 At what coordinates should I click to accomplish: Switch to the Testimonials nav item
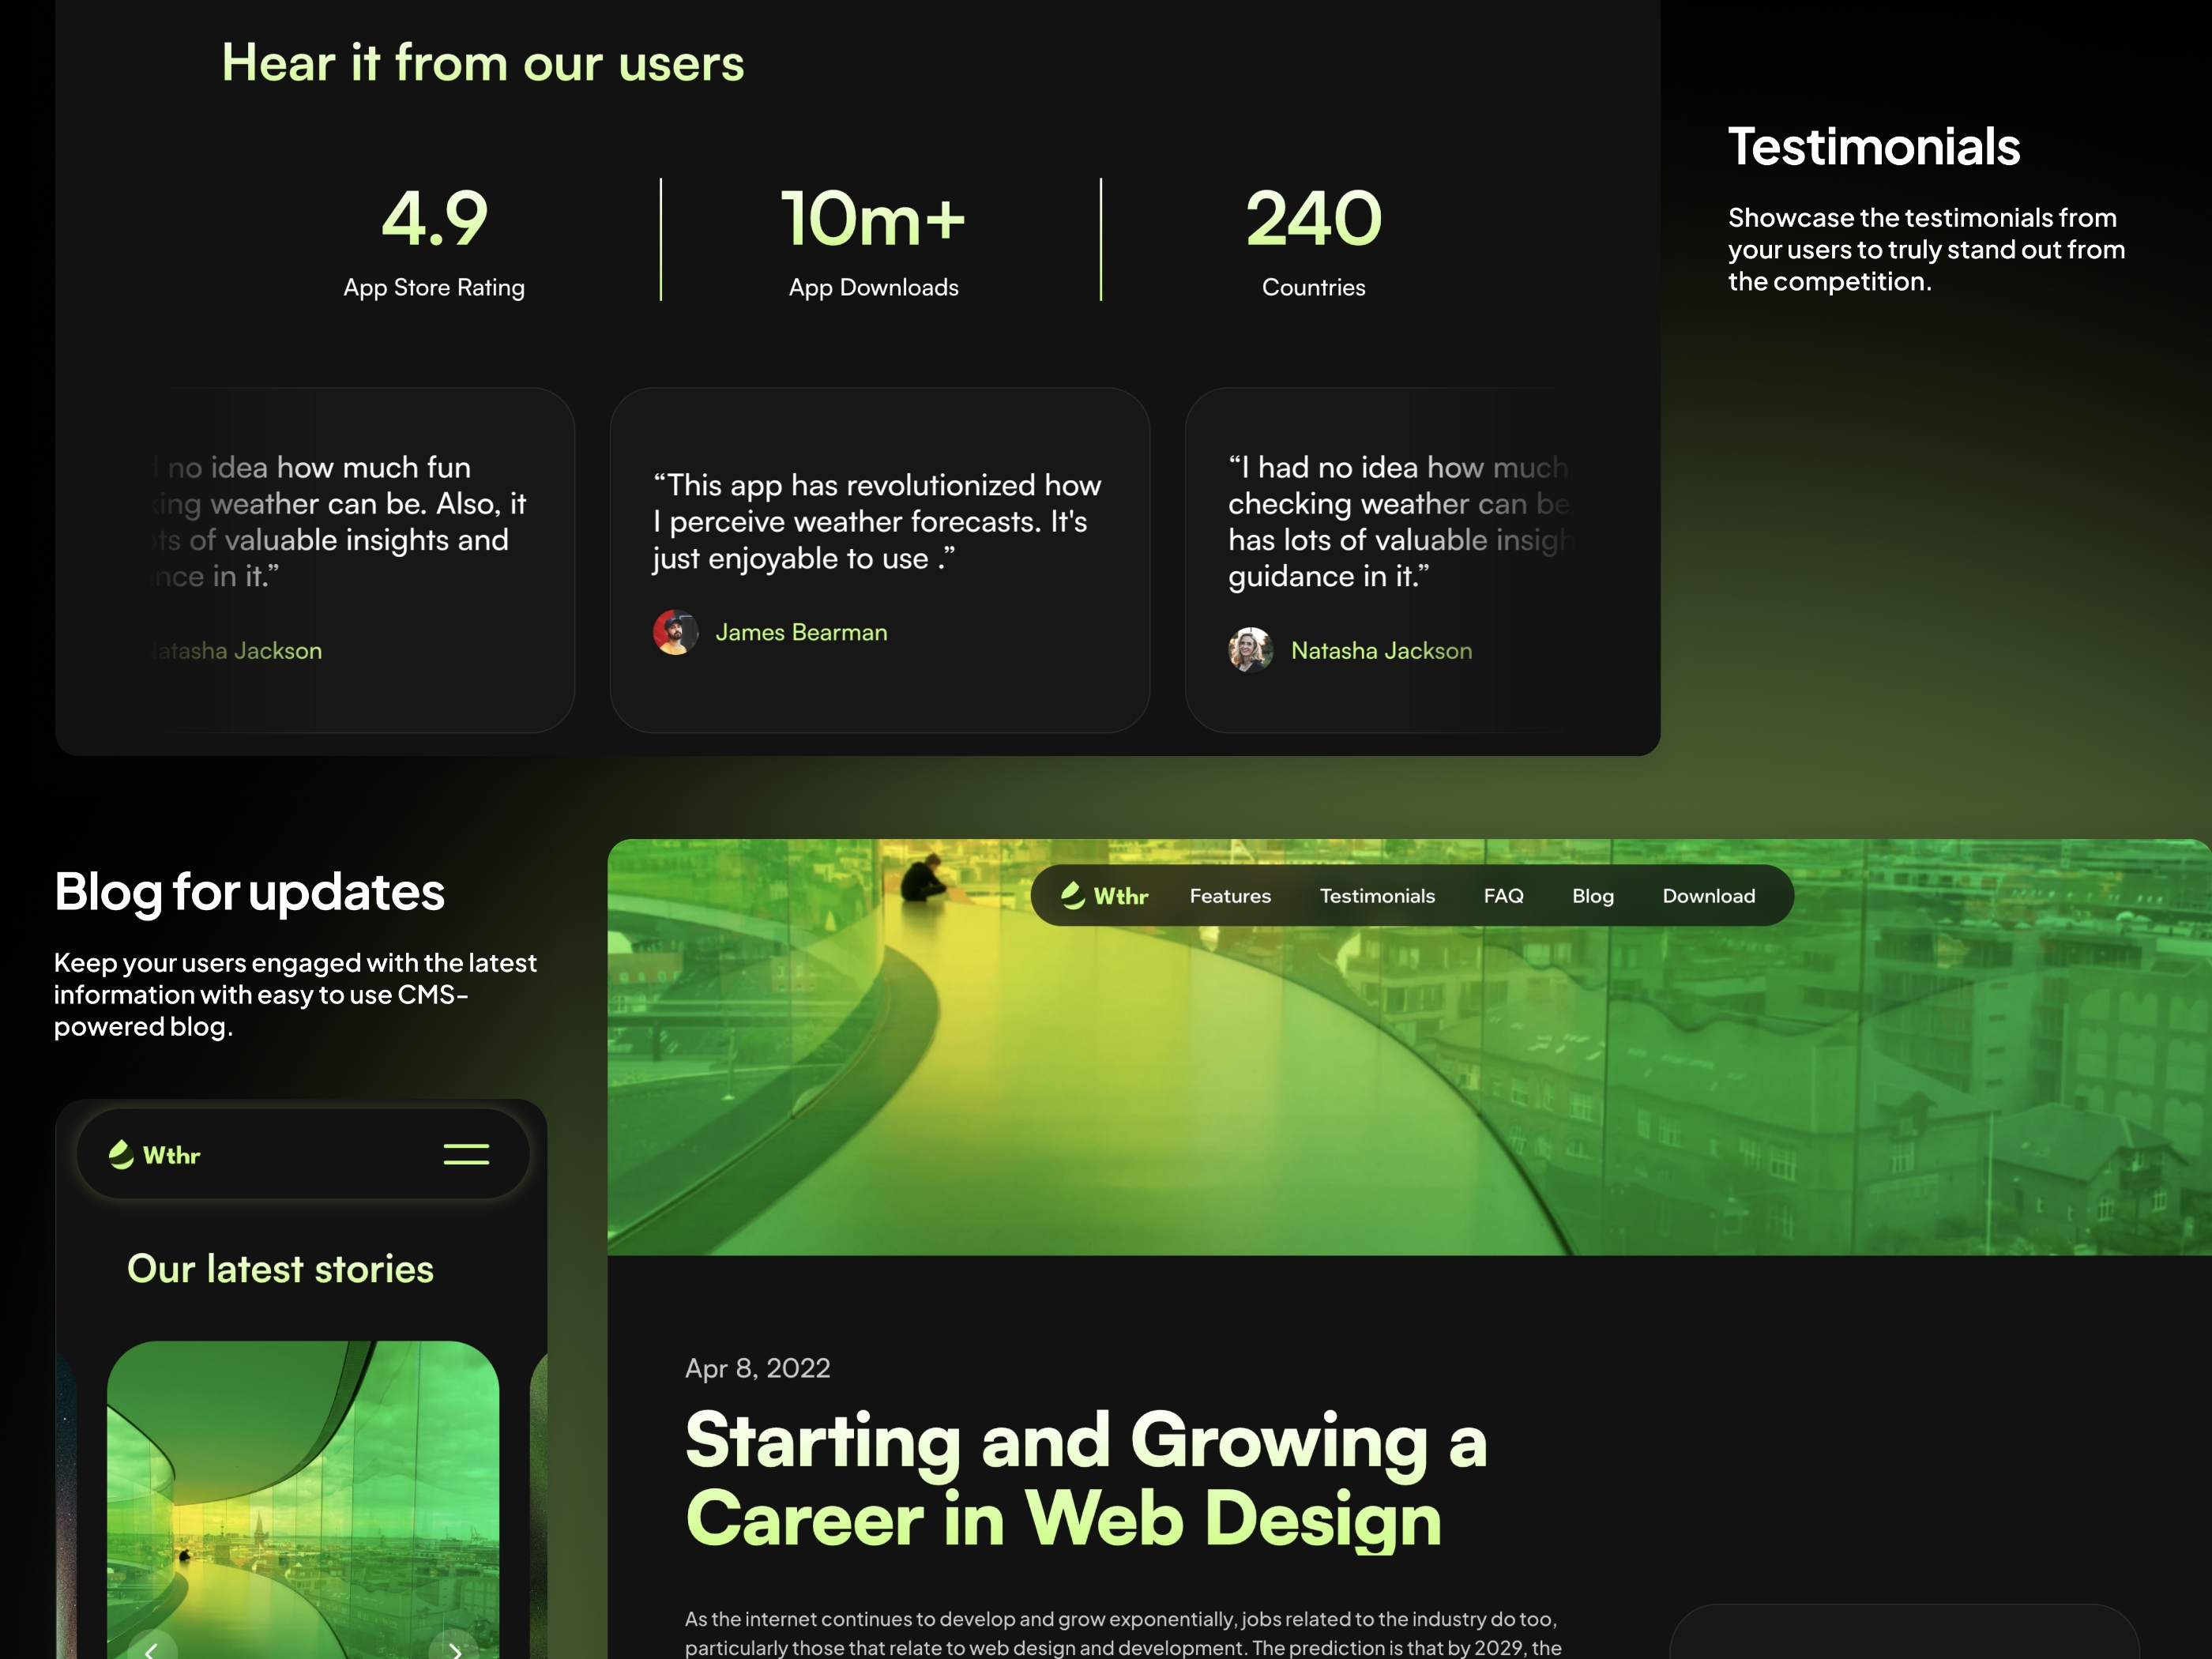coord(1377,896)
